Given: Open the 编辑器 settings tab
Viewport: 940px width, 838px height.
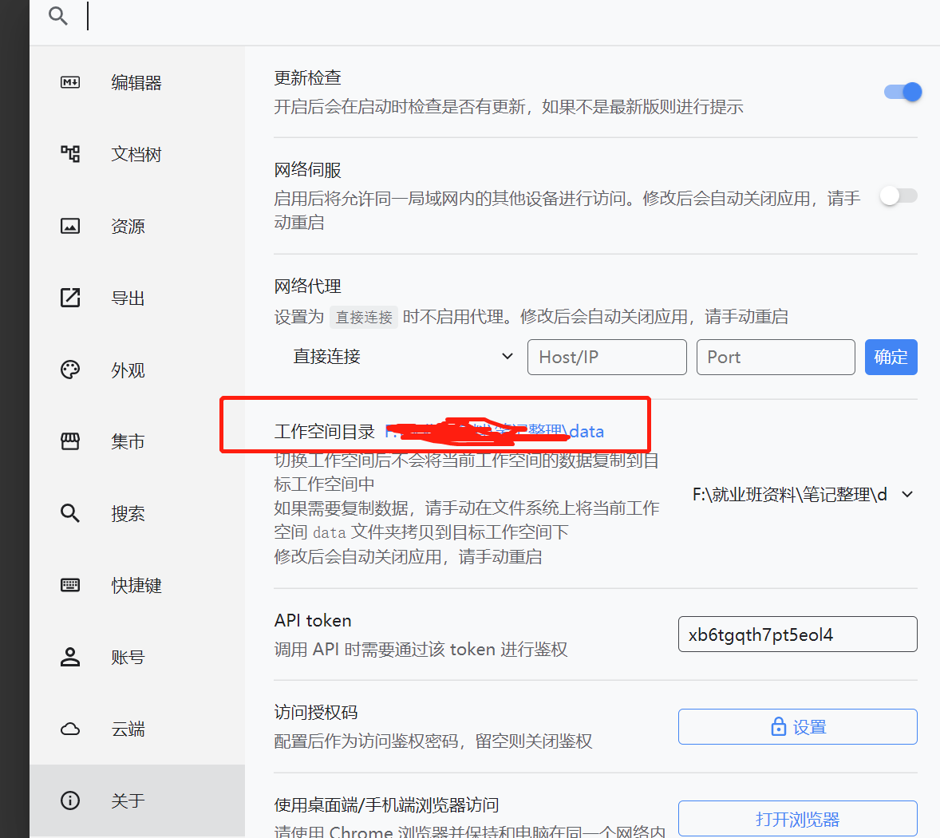Looking at the screenshot, I should coord(137,82).
